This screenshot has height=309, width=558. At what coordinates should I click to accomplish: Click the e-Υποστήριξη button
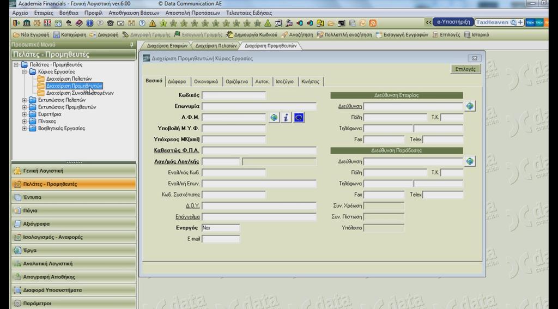click(453, 22)
